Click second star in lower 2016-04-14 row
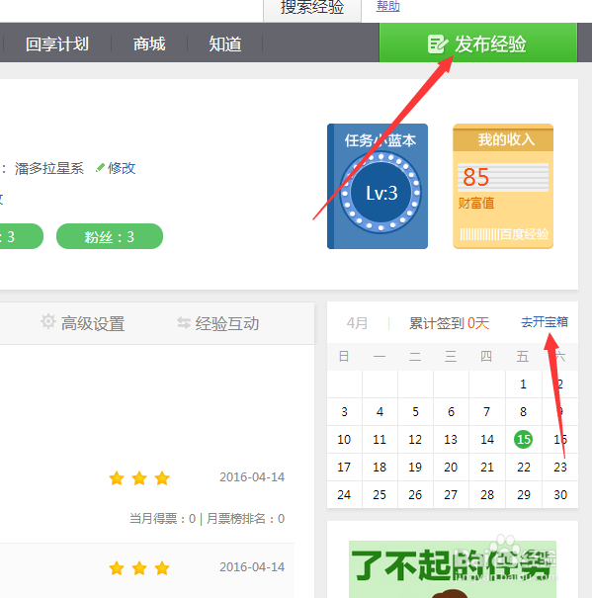 coord(139,568)
